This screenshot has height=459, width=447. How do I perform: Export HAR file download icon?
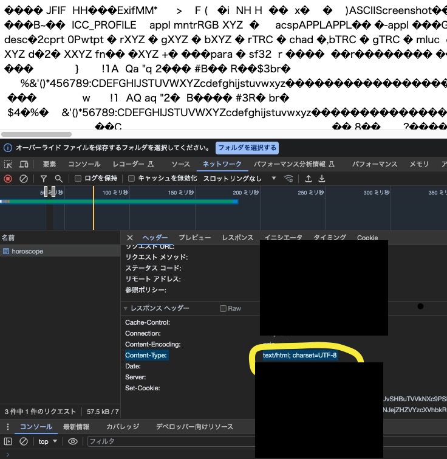tap(322, 179)
